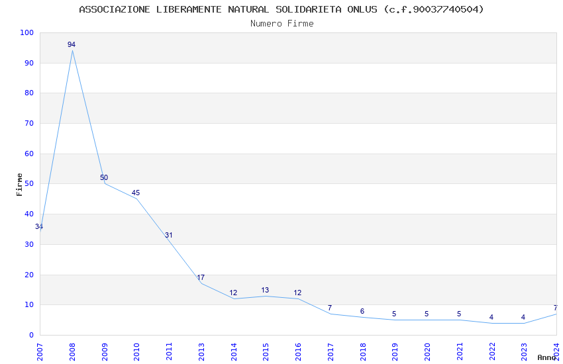Click the 30 tick label on y-axis

click(x=29, y=244)
